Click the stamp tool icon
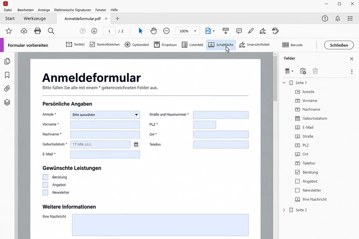359x239 pixels. pos(275,31)
